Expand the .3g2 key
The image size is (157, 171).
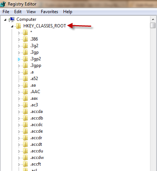[19, 46]
